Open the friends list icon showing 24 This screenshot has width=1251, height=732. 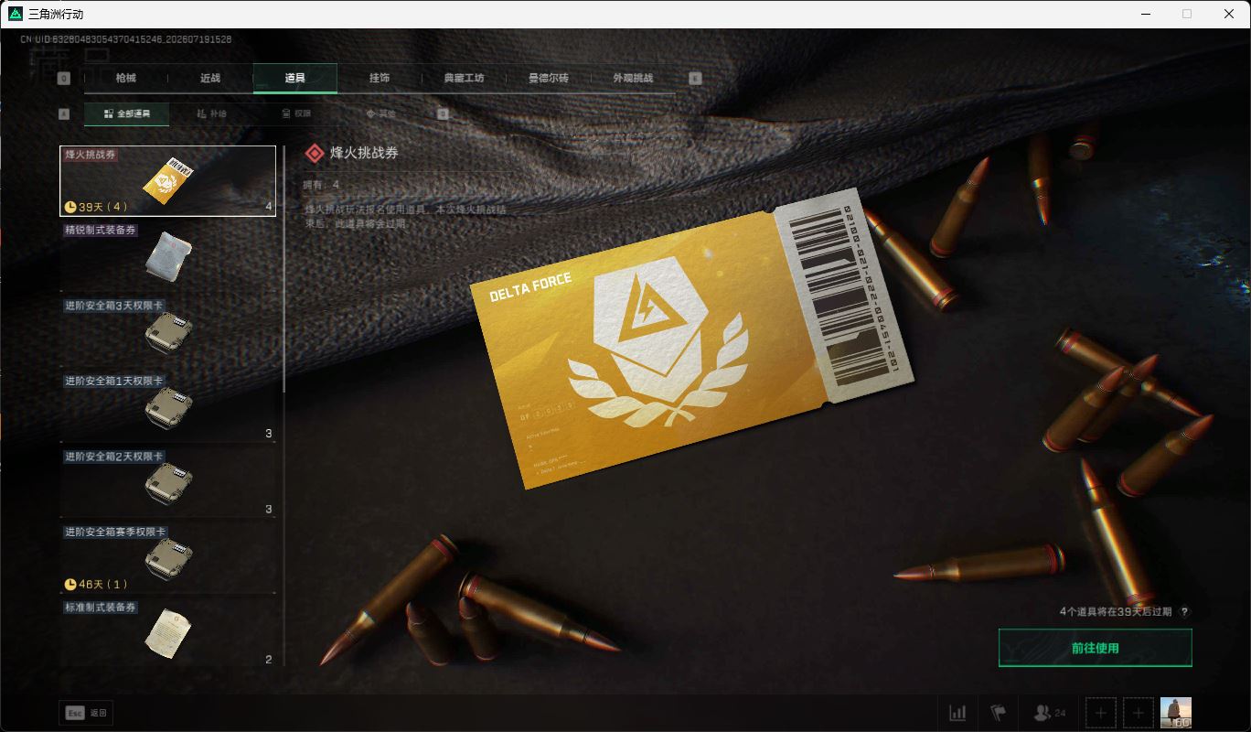[1049, 713]
